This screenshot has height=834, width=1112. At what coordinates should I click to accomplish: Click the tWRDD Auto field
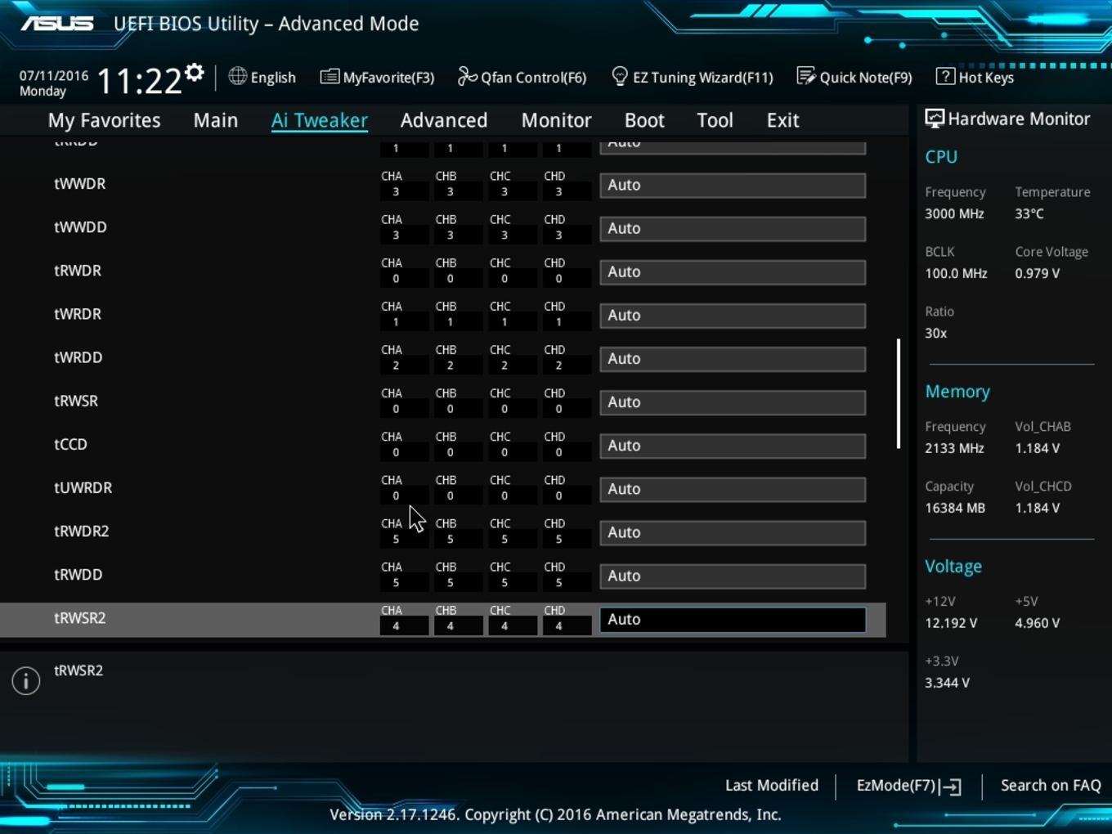tap(733, 359)
